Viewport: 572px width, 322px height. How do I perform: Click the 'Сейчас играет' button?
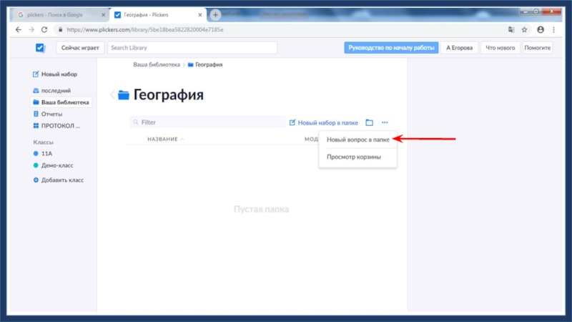[79, 47]
